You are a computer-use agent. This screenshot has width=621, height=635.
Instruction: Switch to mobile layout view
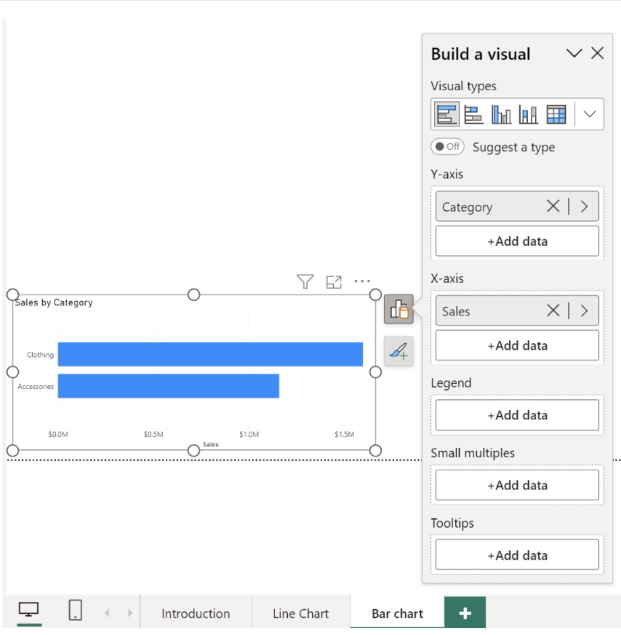tap(76, 610)
